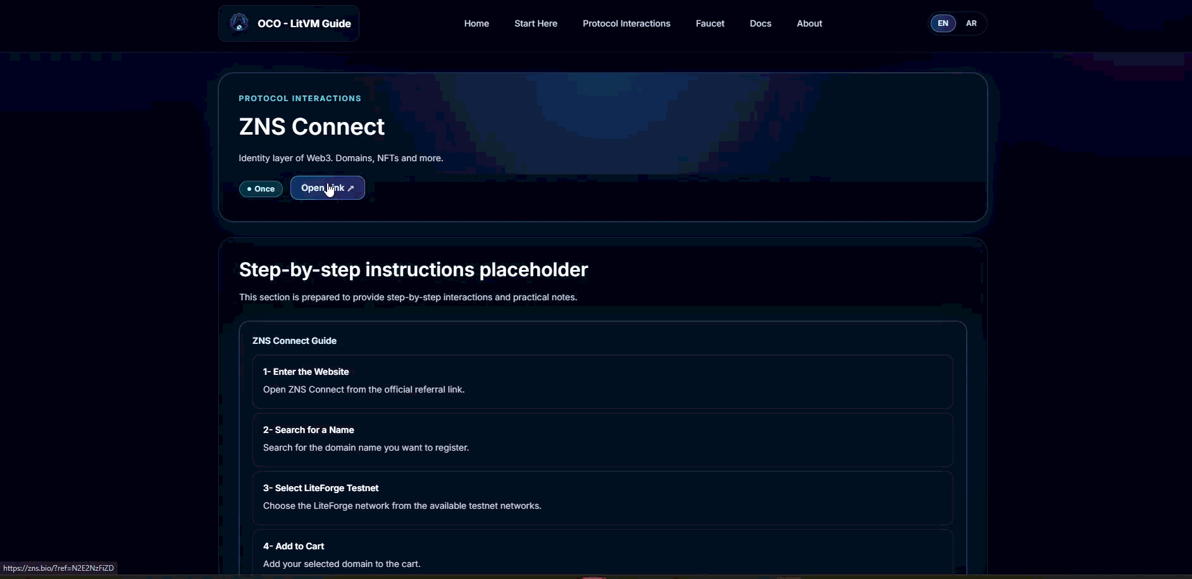Visit the About page
This screenshot has width=1192, height=579.
coord(809,23)
